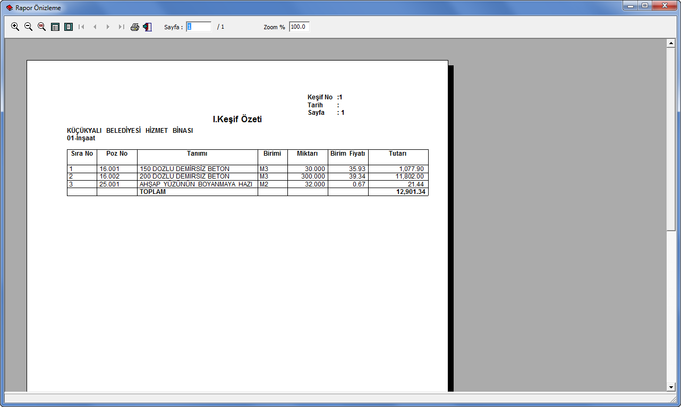Click the Zoom % input field

click(299, 27)
